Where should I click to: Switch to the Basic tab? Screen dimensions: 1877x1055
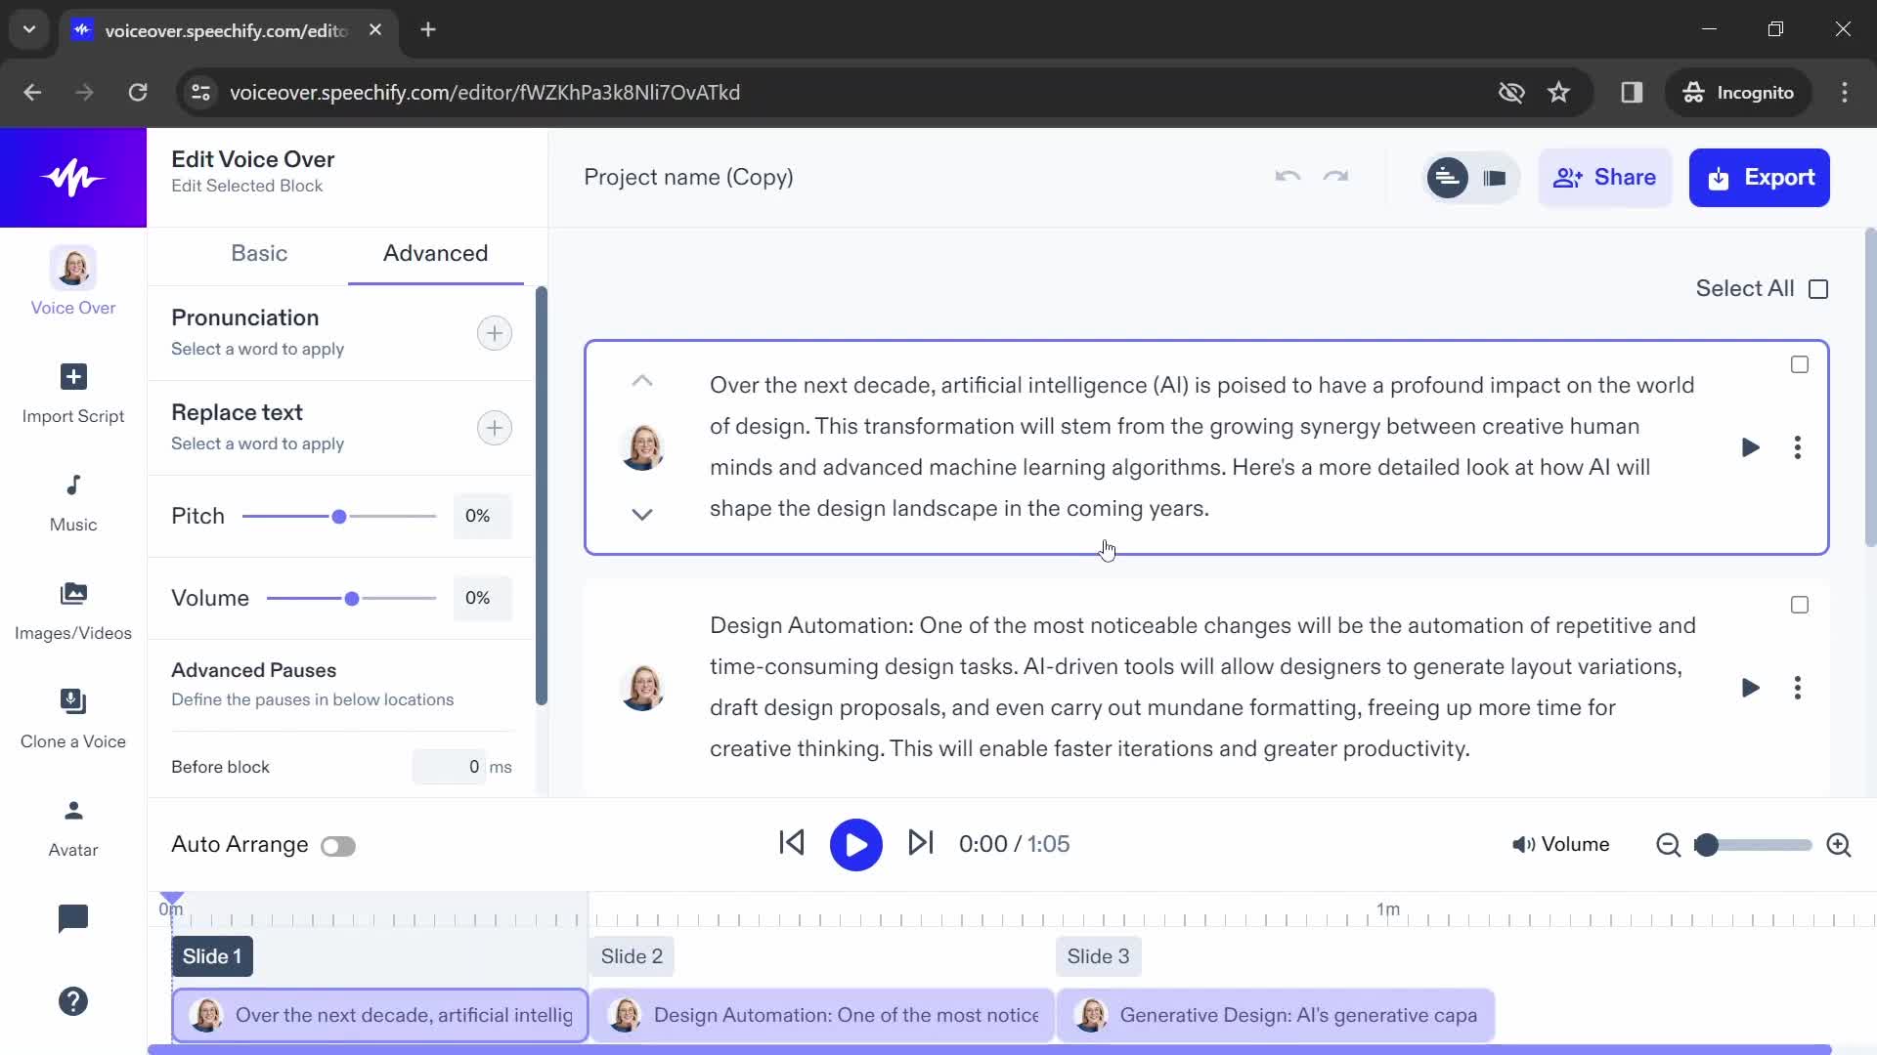click(259, 252)
